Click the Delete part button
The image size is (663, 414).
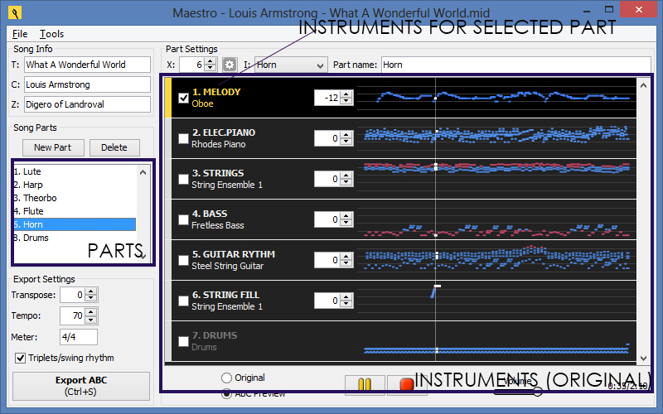114,147
